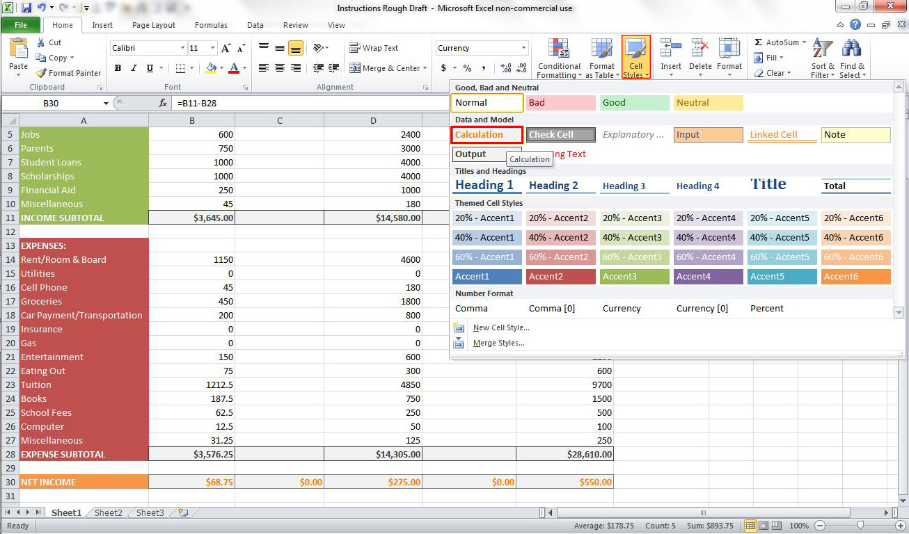Click the accounting dollar format icon
The height and width of the screenshot is (534, 909).
(x=444, y=68)
